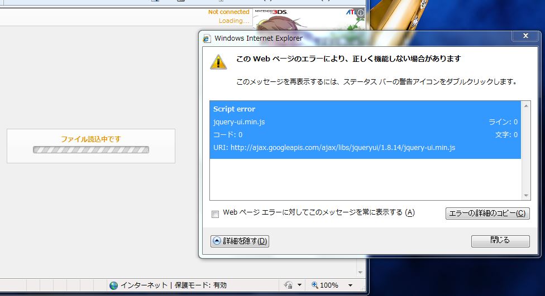Click the info icon on the banner ad
The width and height of the screenshot is (545, 296).
(x=361, y=13)
